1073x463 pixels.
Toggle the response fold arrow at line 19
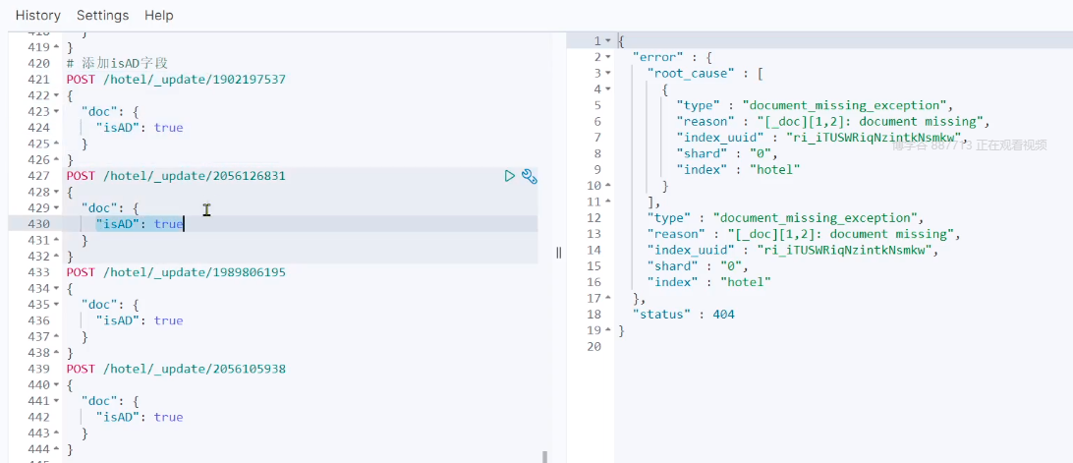[607, 331]
